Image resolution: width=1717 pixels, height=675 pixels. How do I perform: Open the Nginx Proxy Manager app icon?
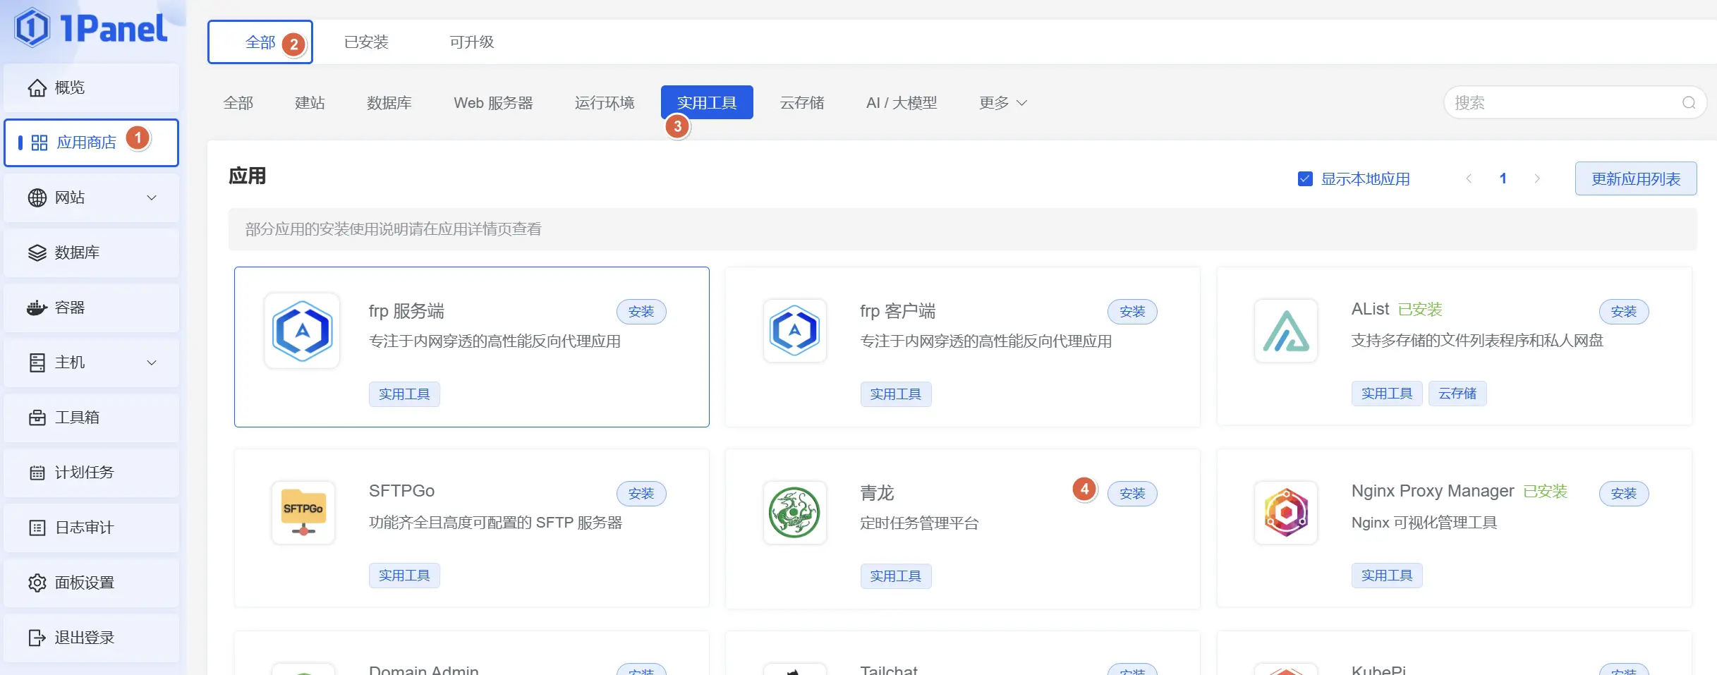pos(1286,513)
